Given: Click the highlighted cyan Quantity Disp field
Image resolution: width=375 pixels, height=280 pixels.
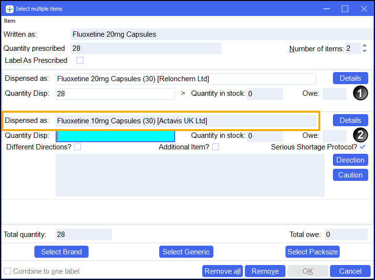Looking at the screenshot, I should 115,136.
